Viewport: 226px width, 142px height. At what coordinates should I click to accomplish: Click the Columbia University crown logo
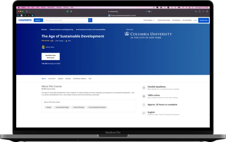(x=127, y=34)
